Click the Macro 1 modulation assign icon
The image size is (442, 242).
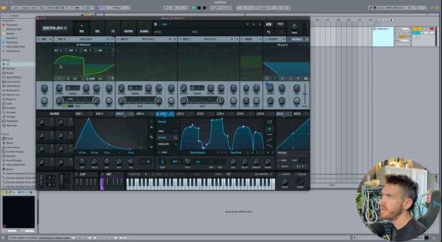51,123
